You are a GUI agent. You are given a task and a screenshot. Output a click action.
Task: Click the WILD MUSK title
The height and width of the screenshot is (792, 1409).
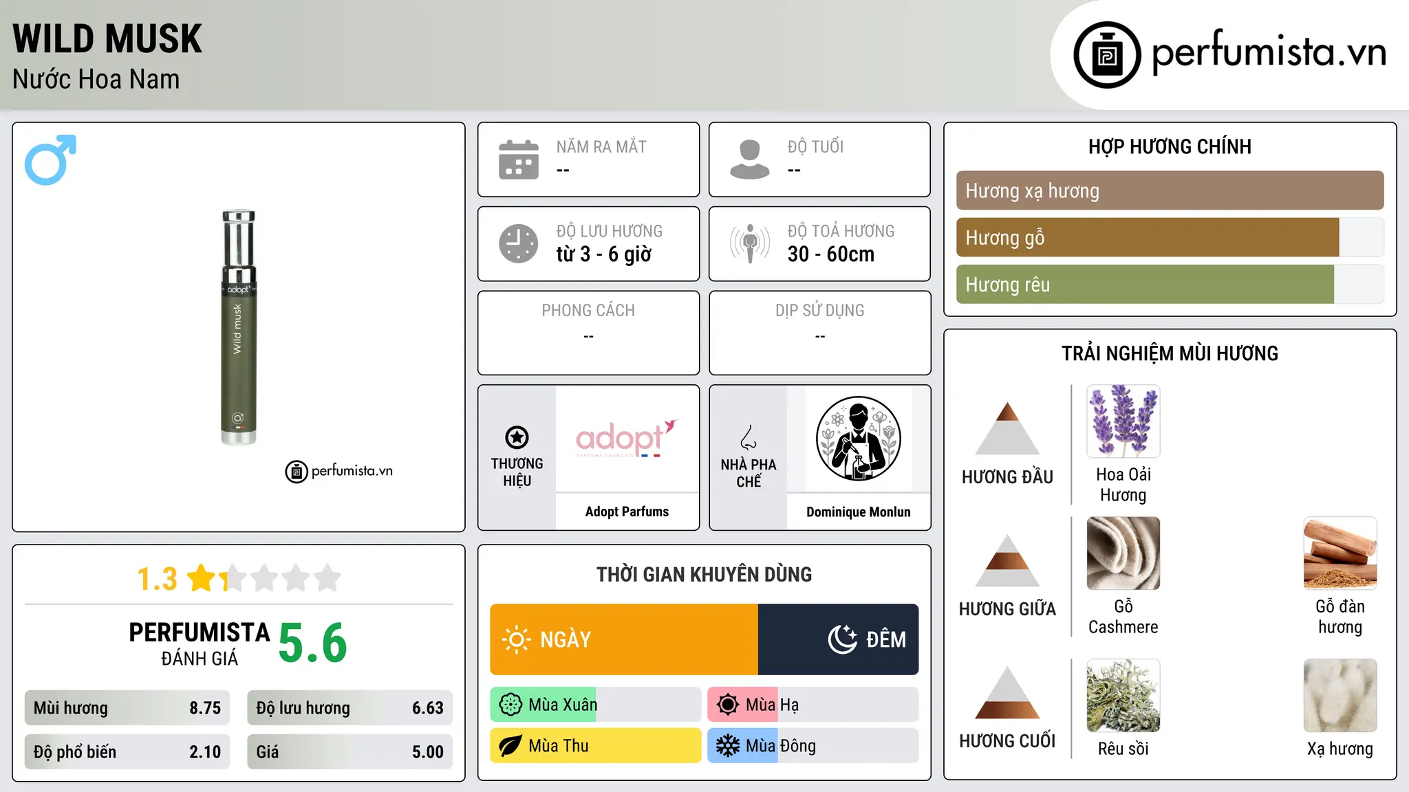107,38
